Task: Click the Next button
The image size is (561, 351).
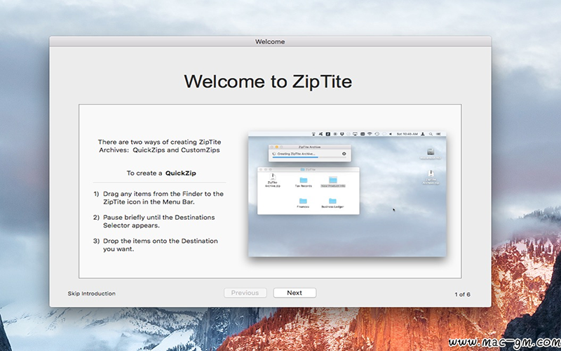Action: [x=295, y=293]
